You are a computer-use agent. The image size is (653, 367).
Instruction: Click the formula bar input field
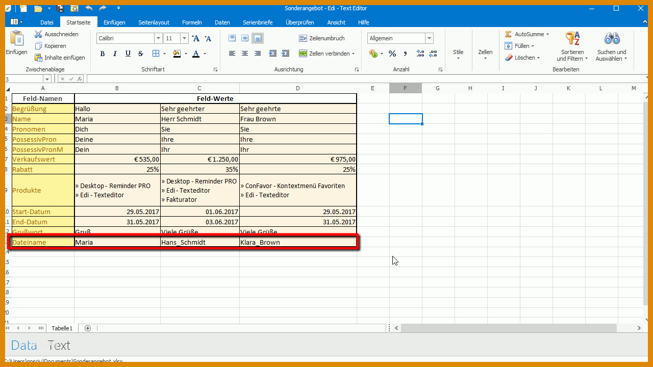(366, 79)
